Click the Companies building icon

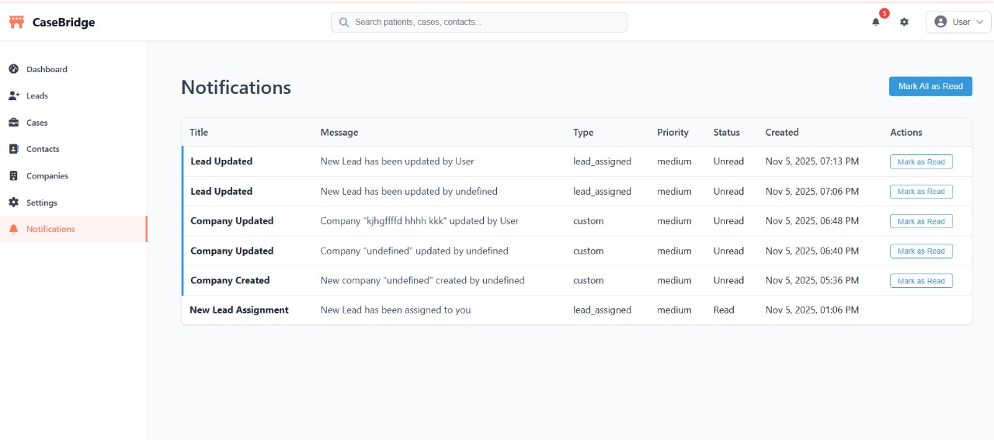pyautogui.click(x=13, y=176)
